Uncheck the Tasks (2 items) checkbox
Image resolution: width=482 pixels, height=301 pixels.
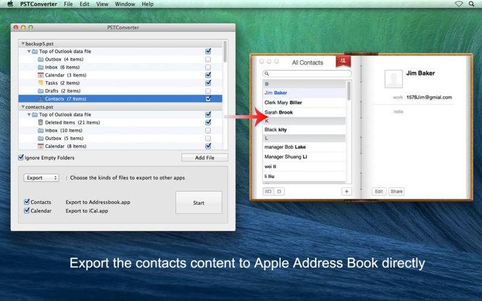pos(208,83)
